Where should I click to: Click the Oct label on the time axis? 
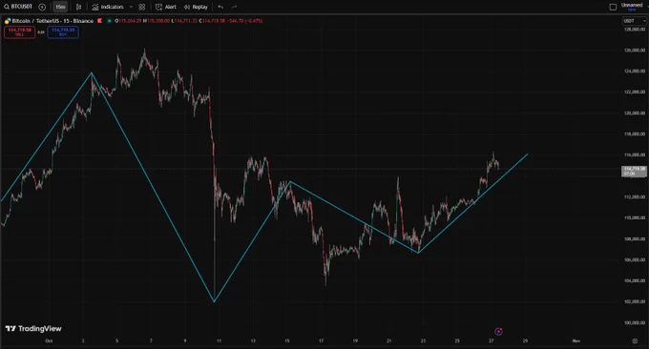pos(49,340)
